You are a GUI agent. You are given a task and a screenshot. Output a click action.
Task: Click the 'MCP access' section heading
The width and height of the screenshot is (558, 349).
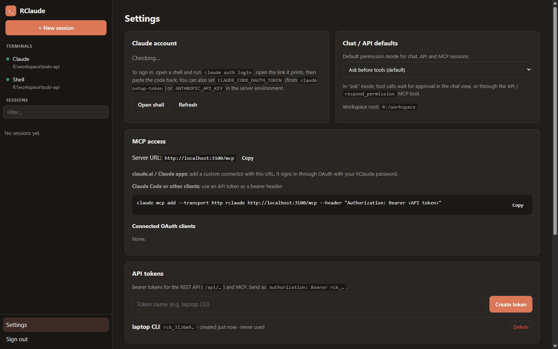pyautogui.click(x=149, y=142)
